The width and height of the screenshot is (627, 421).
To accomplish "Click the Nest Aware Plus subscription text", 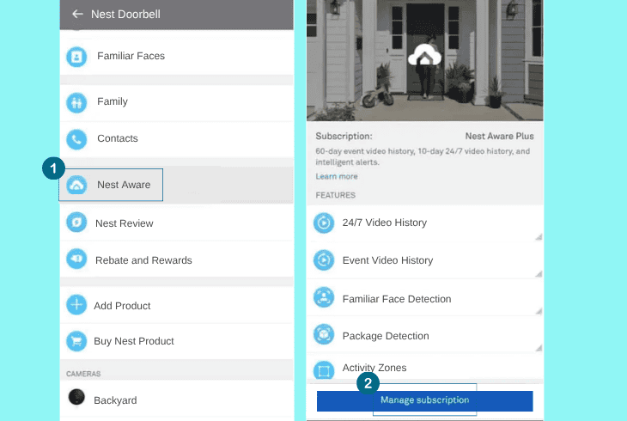I will [499, 136].
